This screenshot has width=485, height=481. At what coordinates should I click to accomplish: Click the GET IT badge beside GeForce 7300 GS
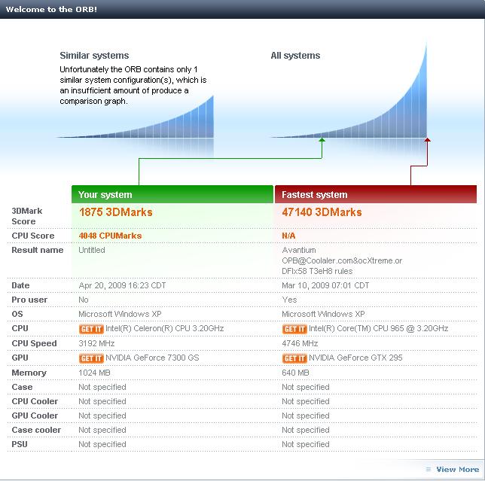91,358
